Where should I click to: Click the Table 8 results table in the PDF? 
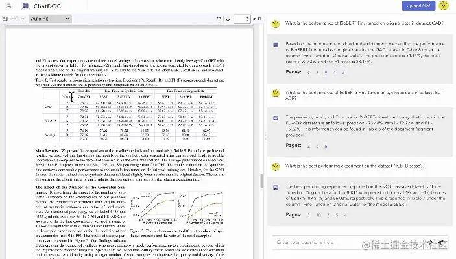pos(130,115)
